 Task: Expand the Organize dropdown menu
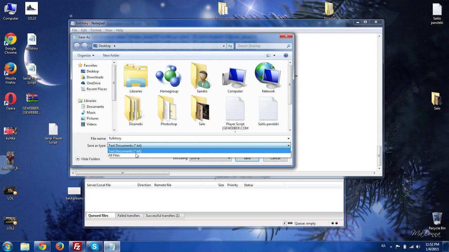pyautogui.click(x=86, y=55)
